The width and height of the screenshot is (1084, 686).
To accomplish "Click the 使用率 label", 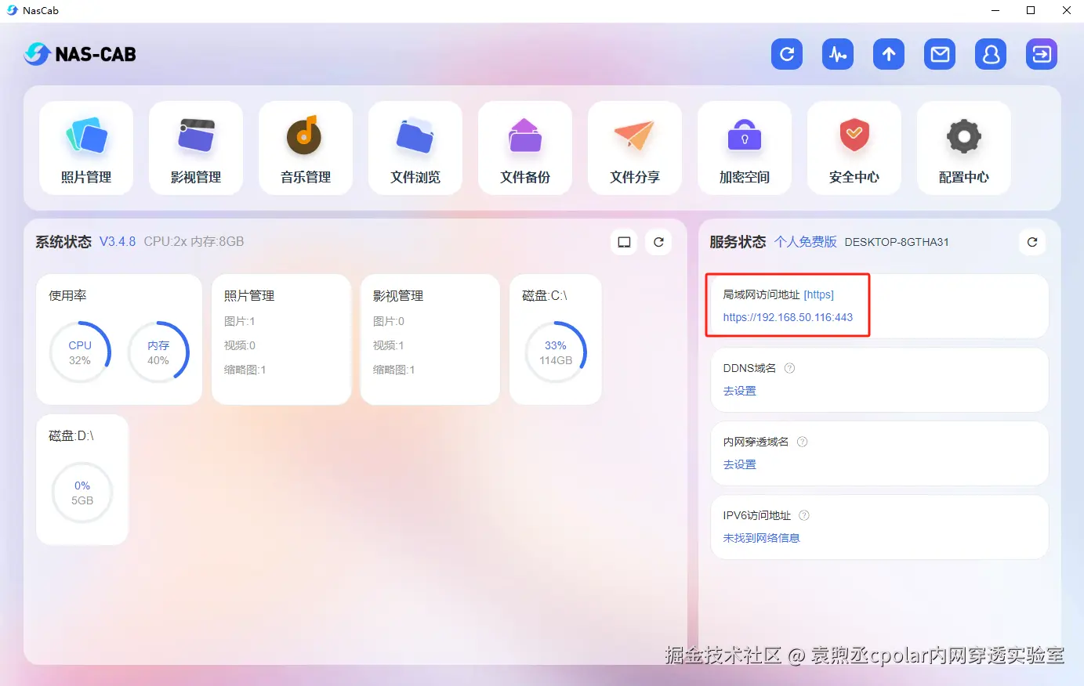I will point(67,295).
